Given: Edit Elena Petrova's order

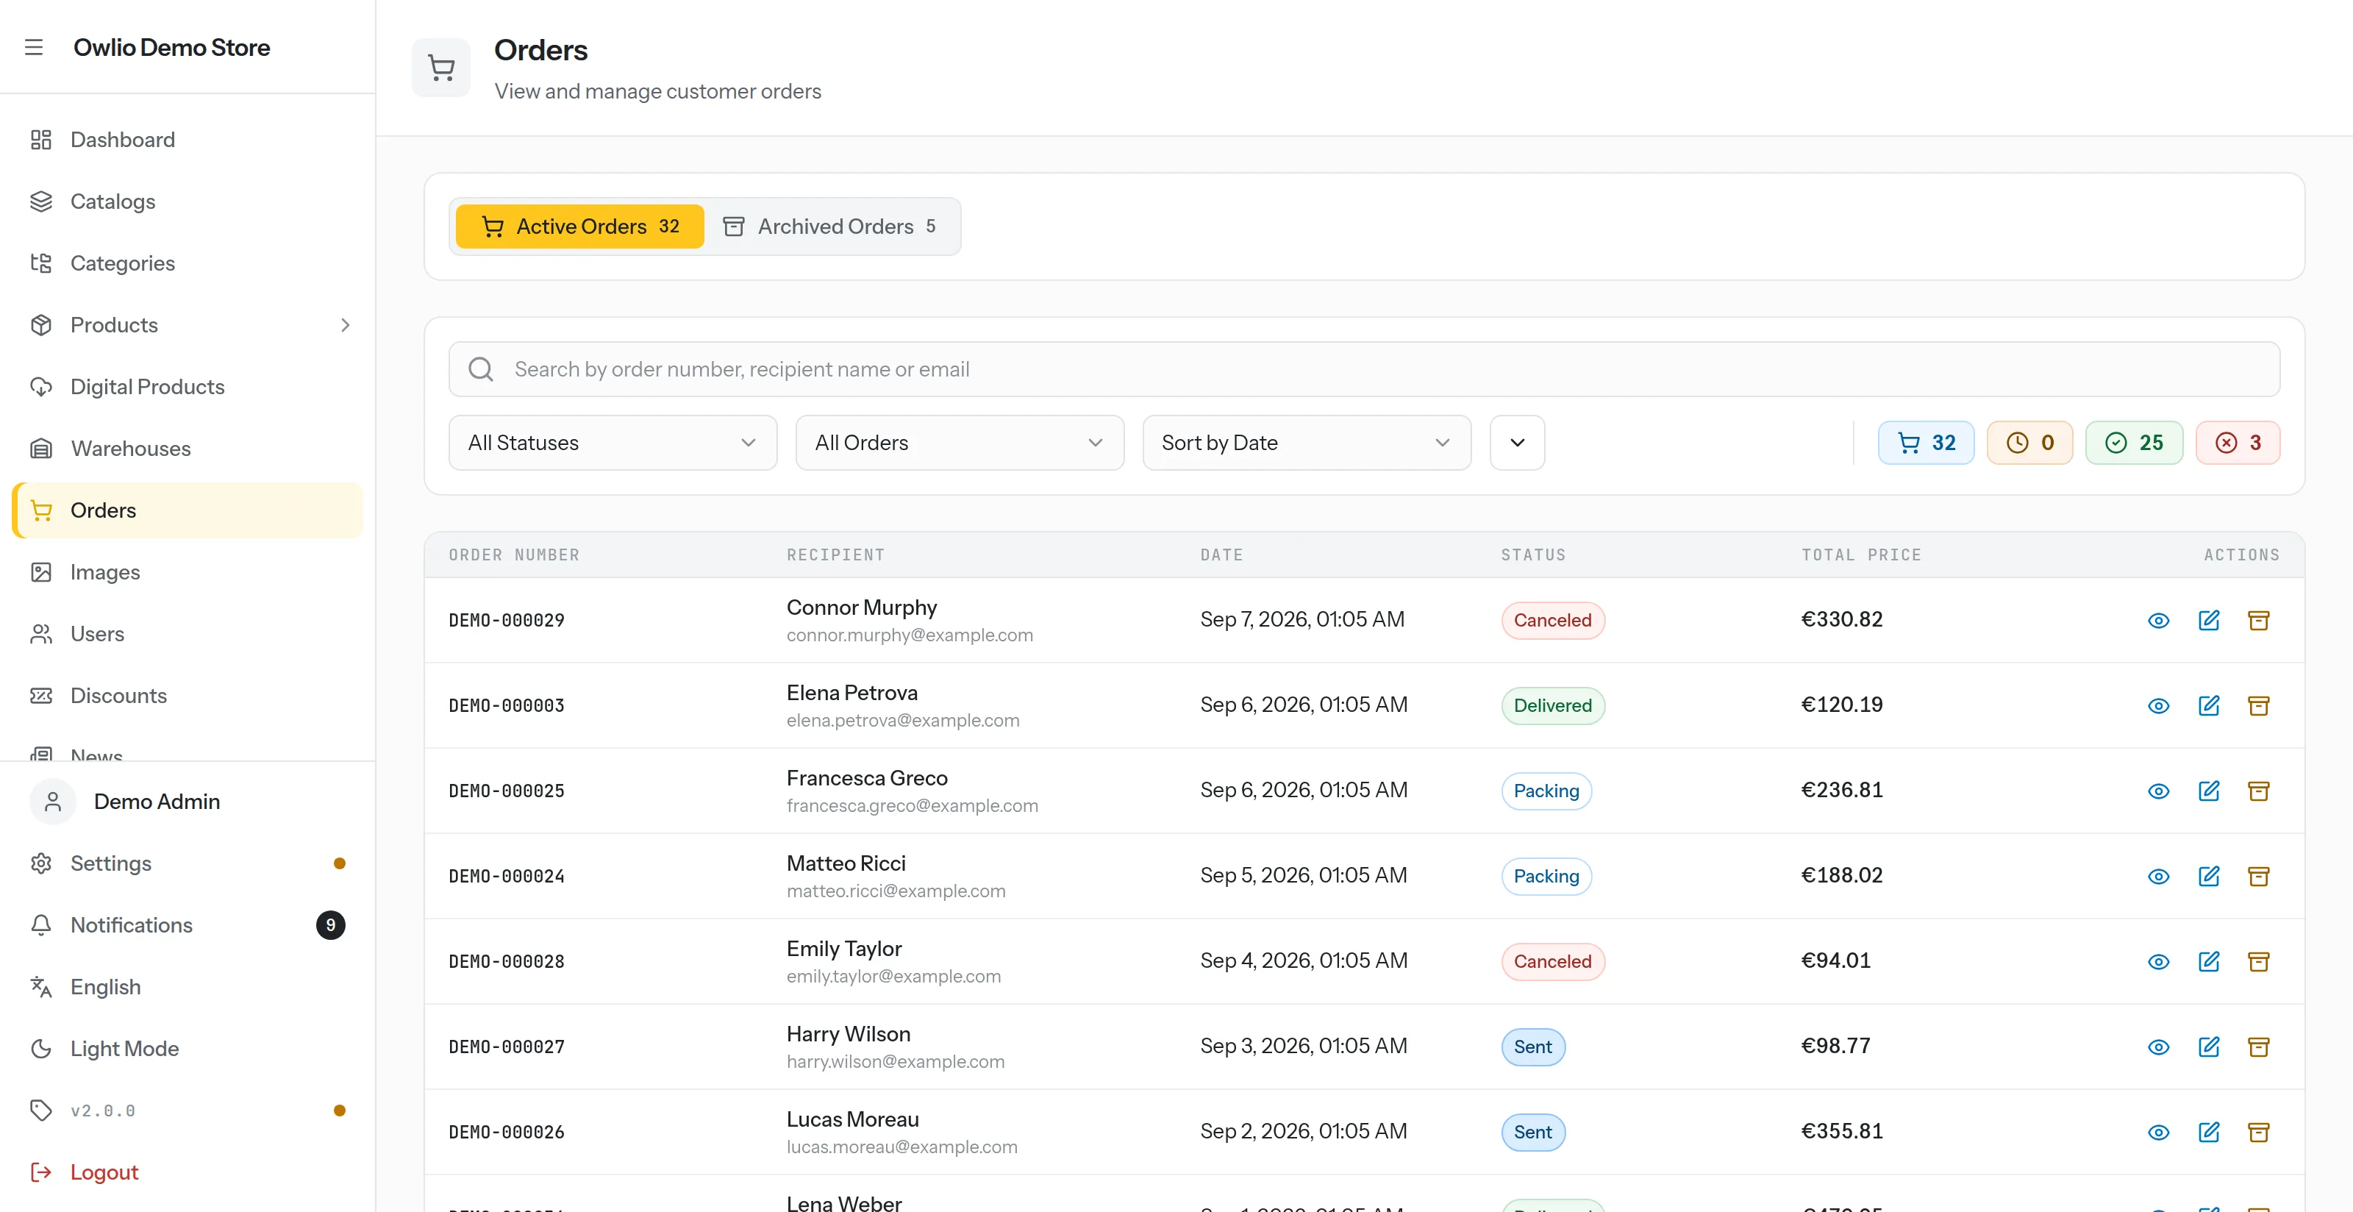Looking at the screenshot, I should coord(2209,706).
